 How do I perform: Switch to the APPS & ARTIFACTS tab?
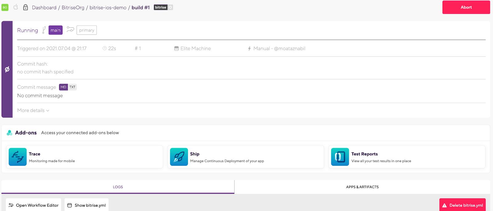point(362,187)
